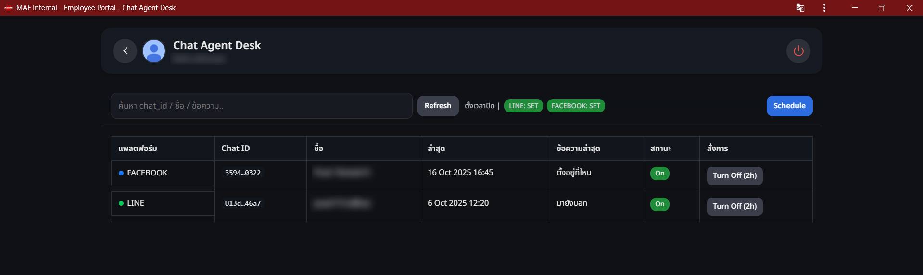Click the Chat ID column header
The height and width of the screenshot is (275, 923).
point(236,148)
